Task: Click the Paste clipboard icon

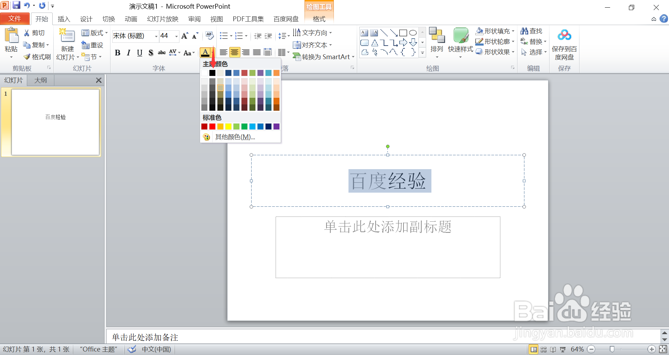Action: pyautogui.click(x=11, y=35)
